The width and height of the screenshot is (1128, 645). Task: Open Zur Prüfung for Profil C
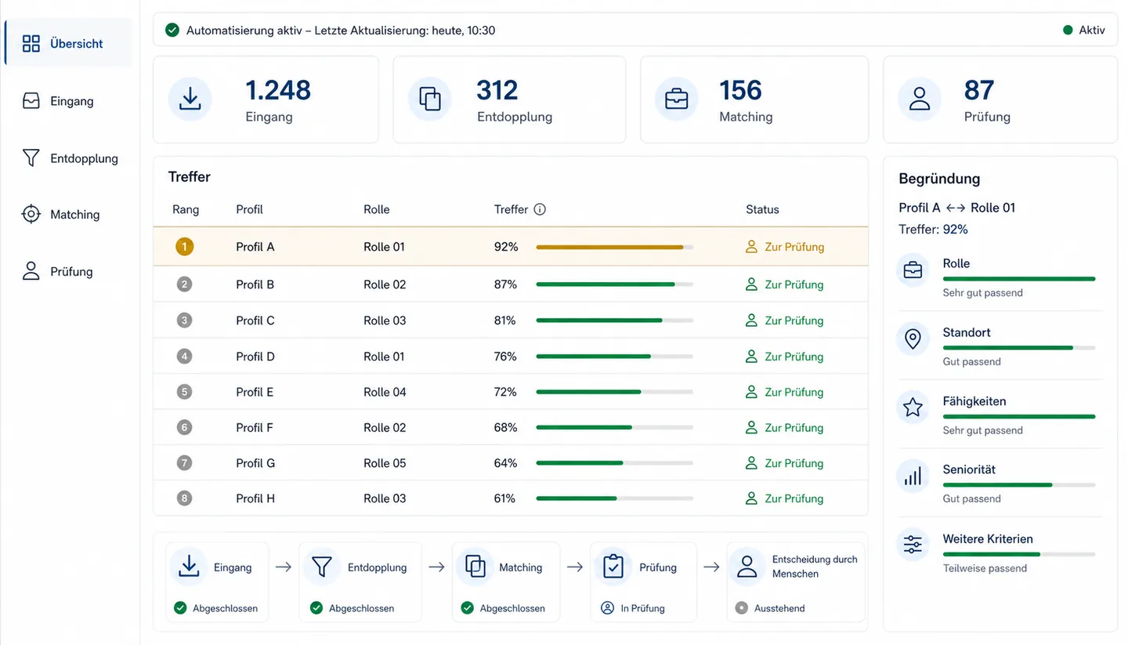point(785,321)
